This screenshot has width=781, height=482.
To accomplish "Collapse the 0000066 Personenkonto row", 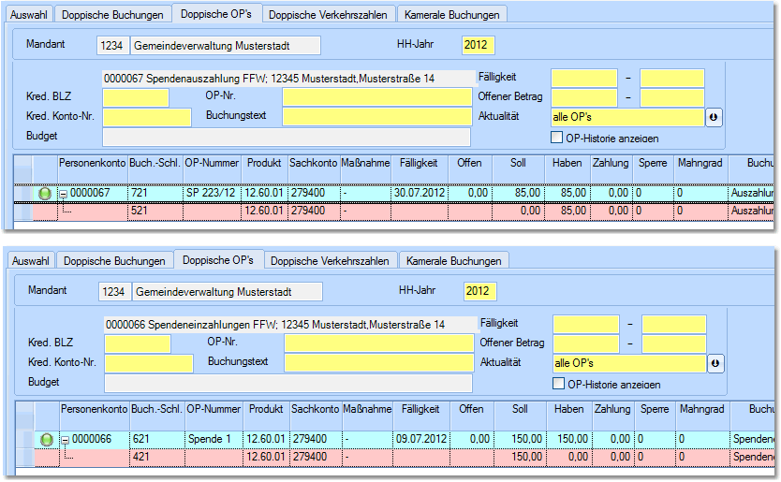I will click(66, 439).
